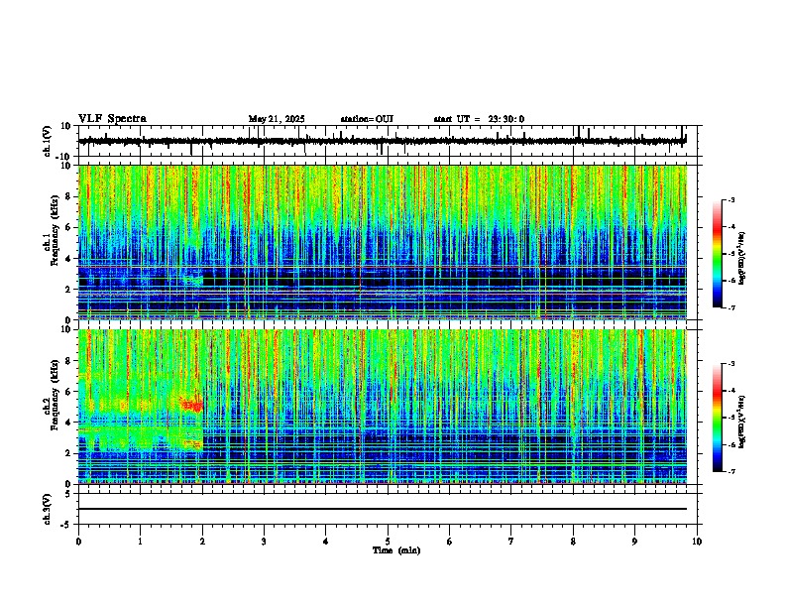Select the ch.1 spectrogram color bar

tap(717, 254)
